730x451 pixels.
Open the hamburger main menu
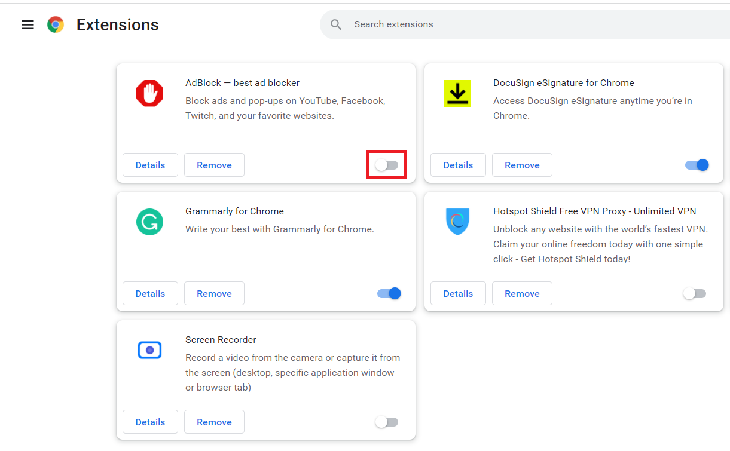28,24
